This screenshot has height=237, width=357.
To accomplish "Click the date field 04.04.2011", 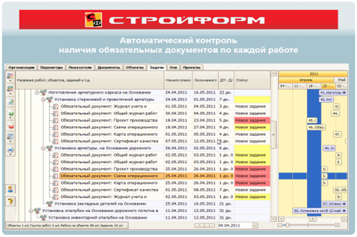I will click(x=235, y=226).
